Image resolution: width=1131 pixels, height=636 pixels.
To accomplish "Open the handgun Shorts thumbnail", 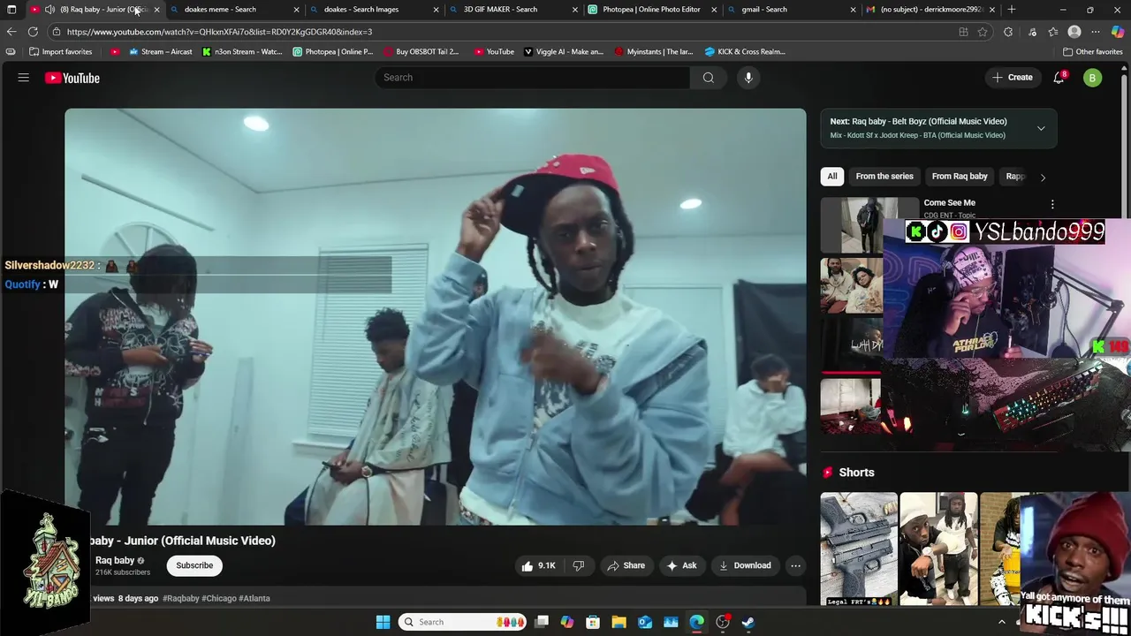I will pyautogui.click(x=859, y=549).
